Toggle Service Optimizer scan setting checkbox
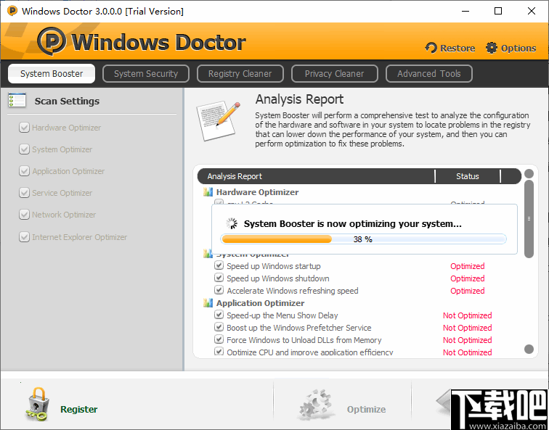 24,193
